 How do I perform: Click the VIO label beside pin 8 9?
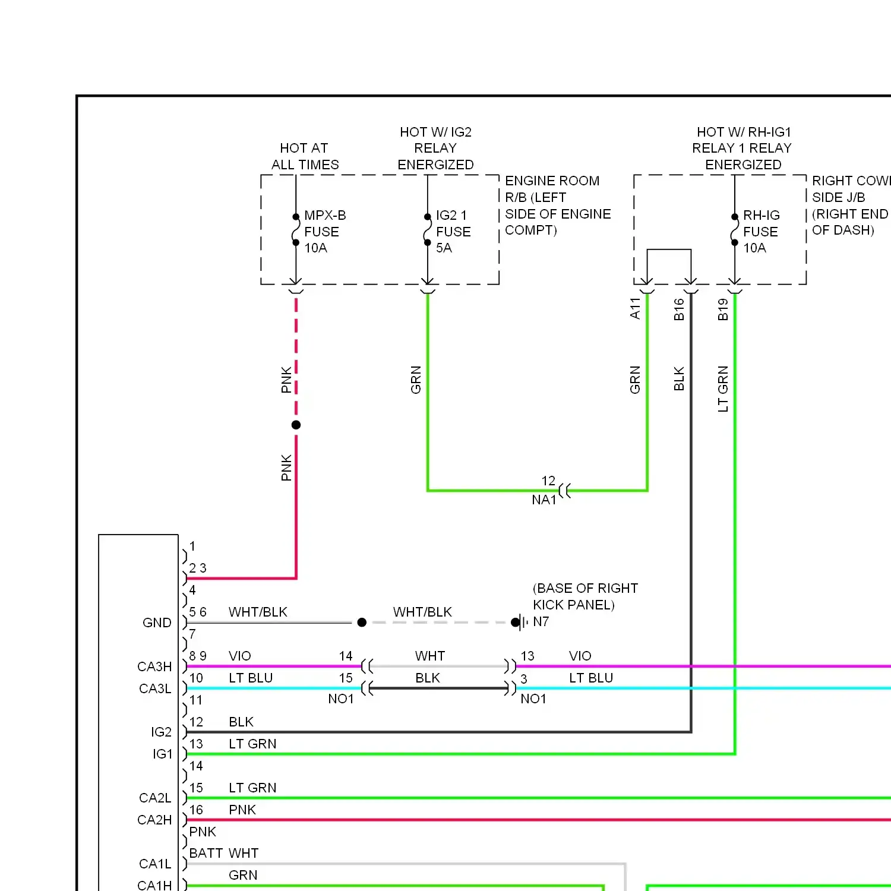[x=240, y=656]
